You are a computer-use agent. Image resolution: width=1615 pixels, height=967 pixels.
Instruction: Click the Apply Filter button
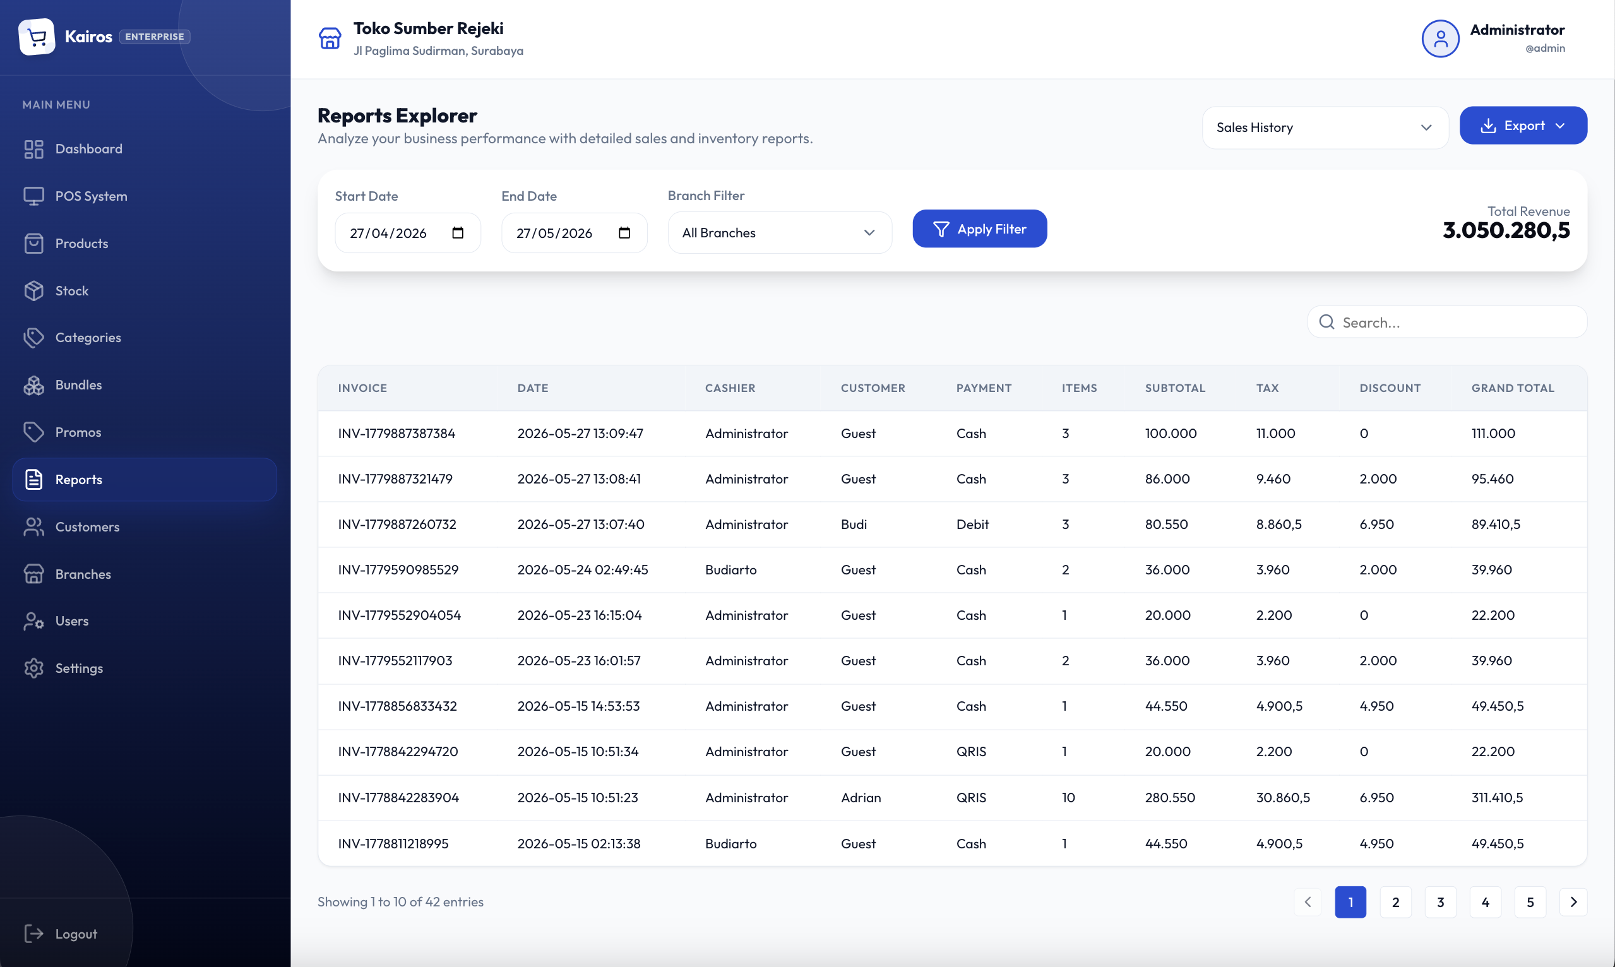(x=980, y=228)
